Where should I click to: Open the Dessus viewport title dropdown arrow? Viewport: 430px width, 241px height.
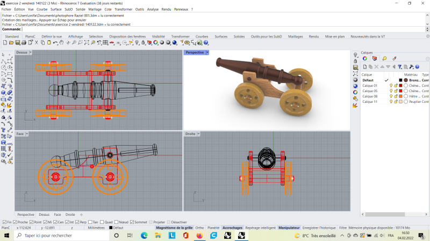(x=31, y=52)
